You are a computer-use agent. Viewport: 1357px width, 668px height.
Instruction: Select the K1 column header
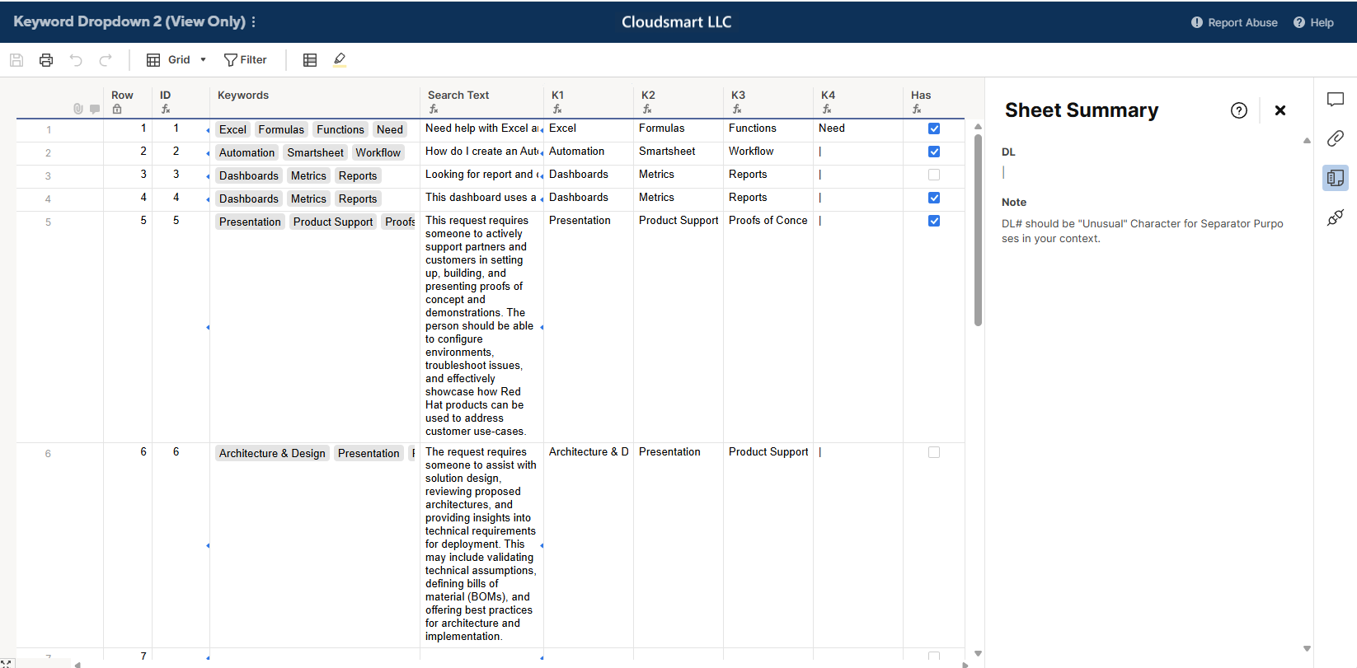589,100
